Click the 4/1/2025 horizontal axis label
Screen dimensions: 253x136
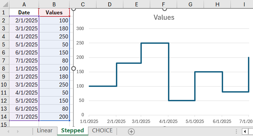(x=168, y=121)
